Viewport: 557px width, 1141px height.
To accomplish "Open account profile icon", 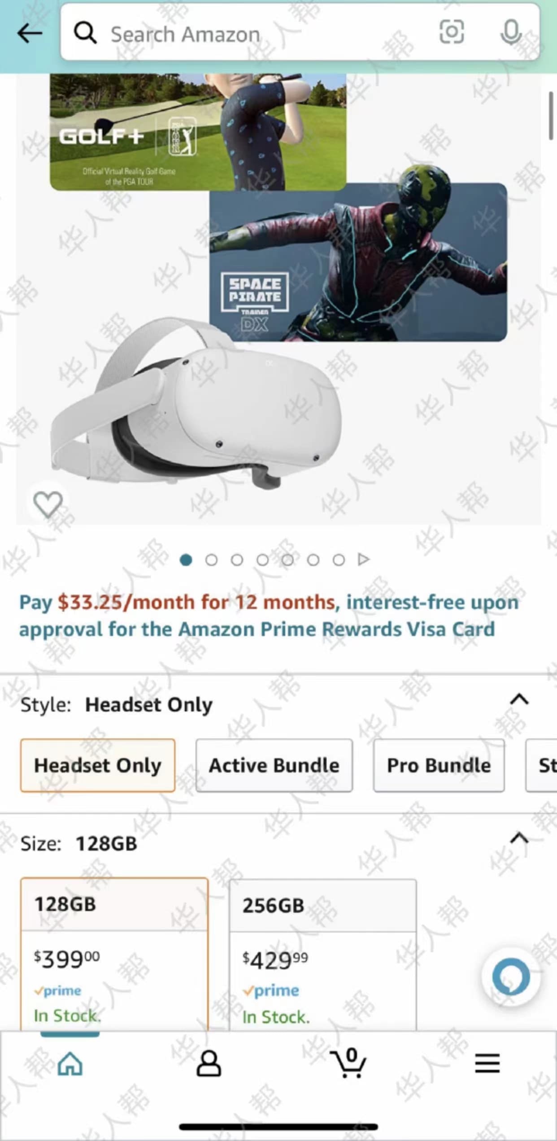I will [209, 1063].
